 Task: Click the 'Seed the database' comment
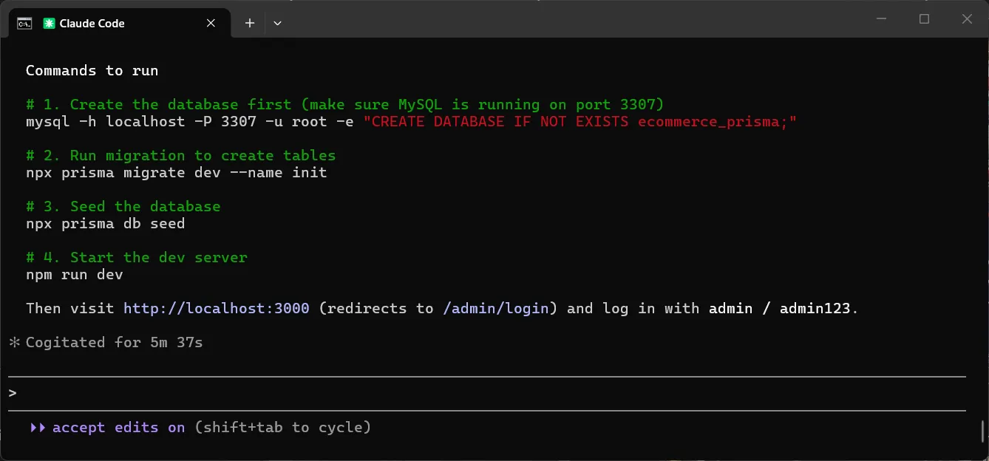pos(123,206)
